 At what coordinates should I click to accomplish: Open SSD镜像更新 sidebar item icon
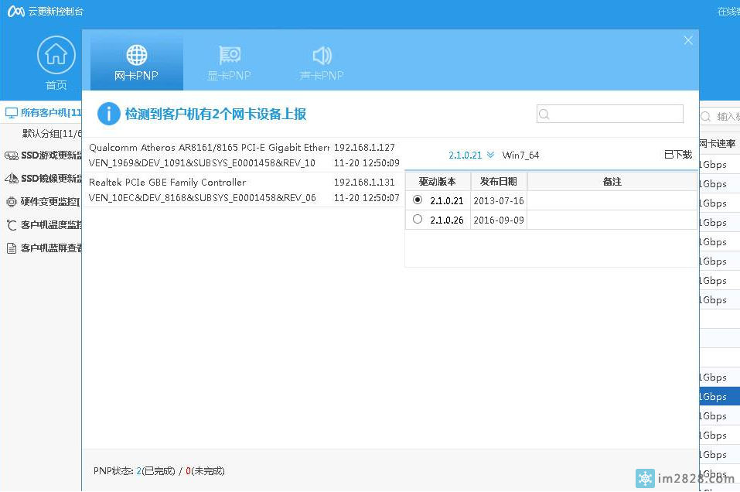click(11, 179)
